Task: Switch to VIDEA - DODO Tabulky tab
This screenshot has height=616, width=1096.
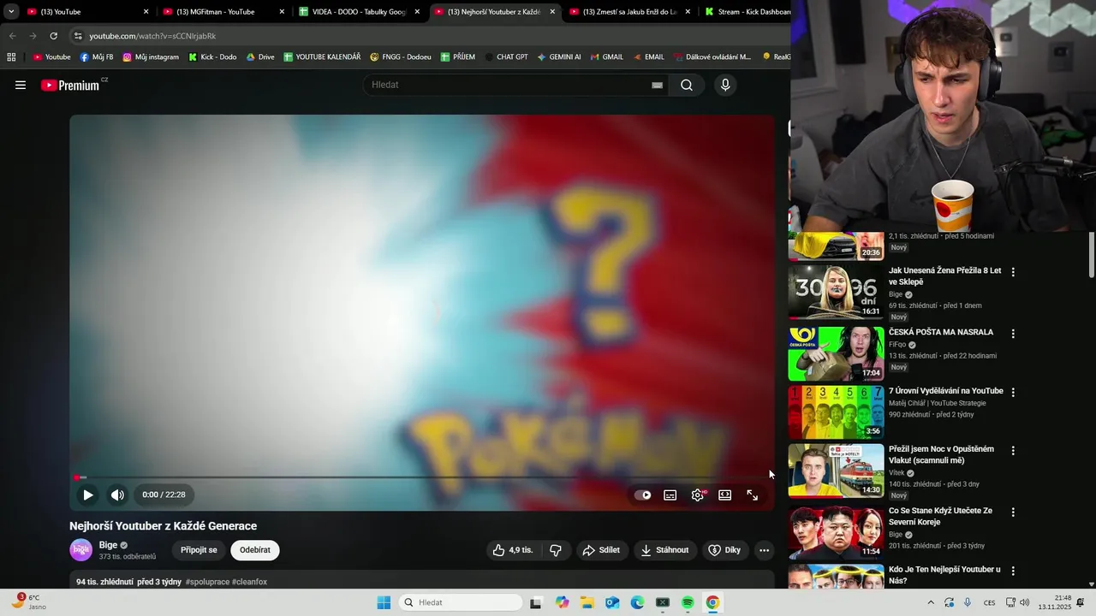Action: tap(358, 12)
